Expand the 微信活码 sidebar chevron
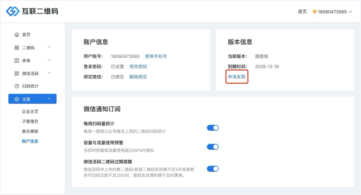This screenshot has height=195, width=361. pos(49,73)
